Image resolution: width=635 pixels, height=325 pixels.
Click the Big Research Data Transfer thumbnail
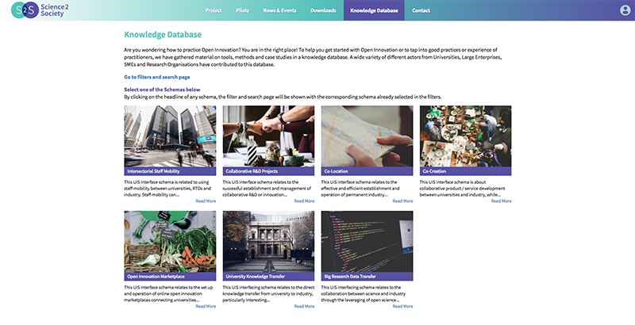367,241
